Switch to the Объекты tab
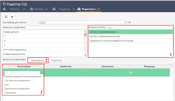This screenshot has height=101, width=175. click(15, 9)
